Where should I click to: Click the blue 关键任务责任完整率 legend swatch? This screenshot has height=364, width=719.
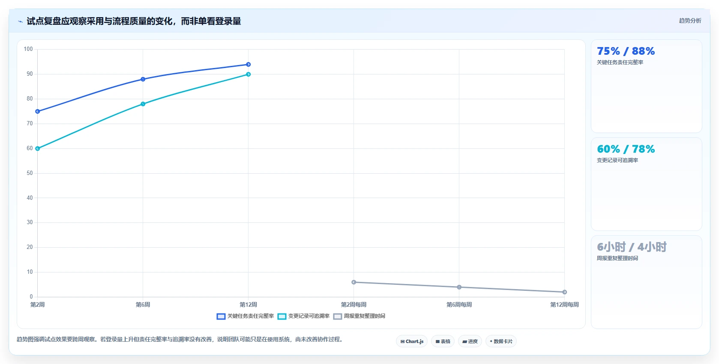click(x=221, y=317)
